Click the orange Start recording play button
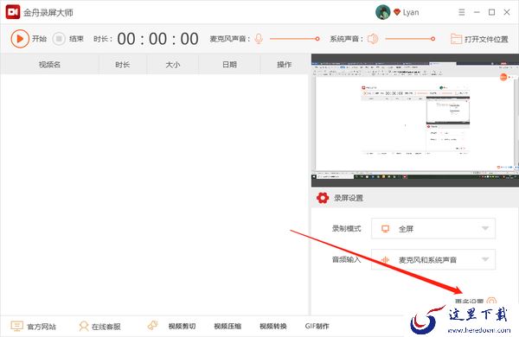The height and width of the screenshot is (337, 519). click(20, 39)
